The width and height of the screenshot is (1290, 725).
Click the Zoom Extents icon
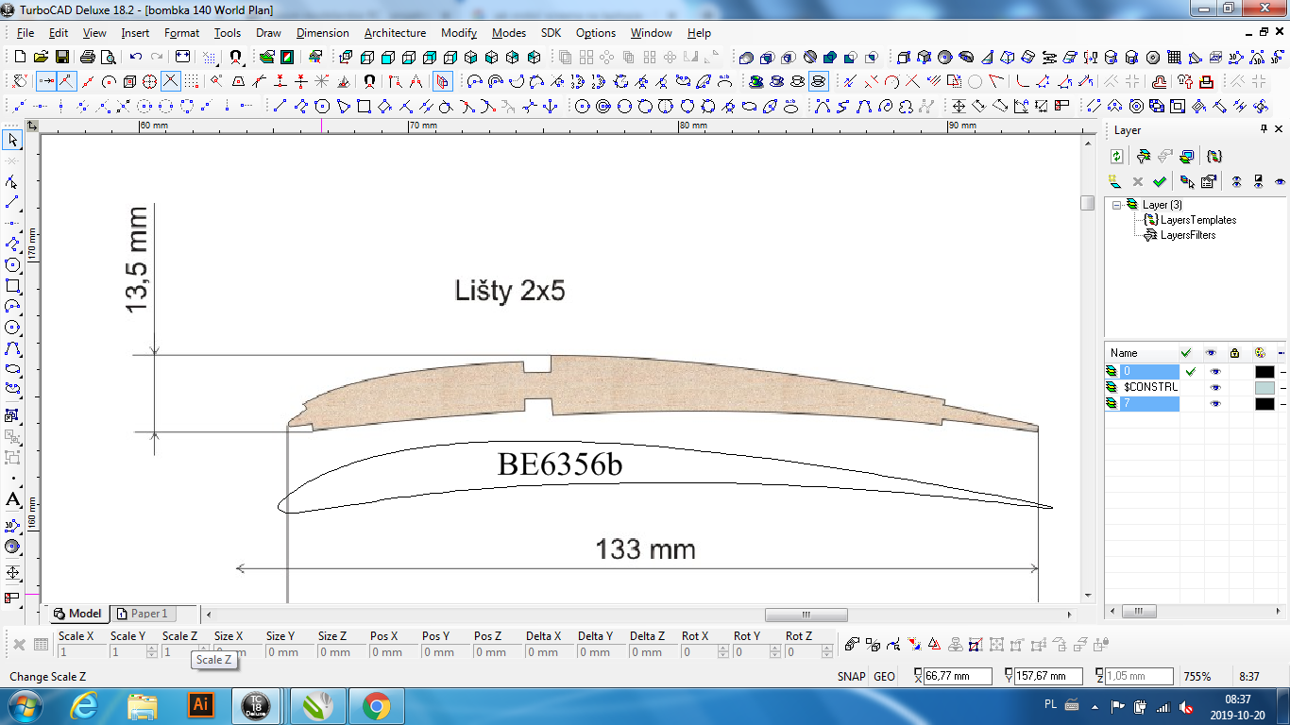coord(183,57)
